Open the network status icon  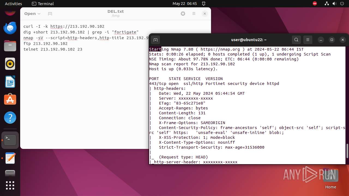(x=327, y=4)
